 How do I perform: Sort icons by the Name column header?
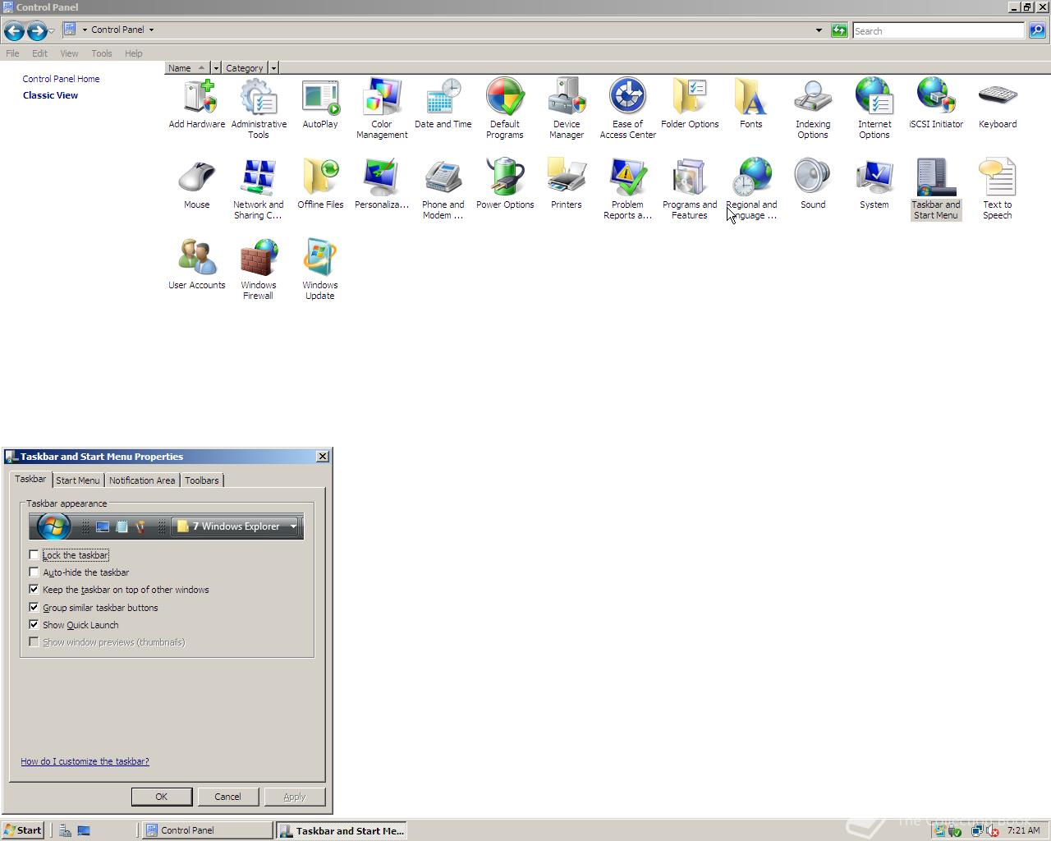[x=187, y=68]
